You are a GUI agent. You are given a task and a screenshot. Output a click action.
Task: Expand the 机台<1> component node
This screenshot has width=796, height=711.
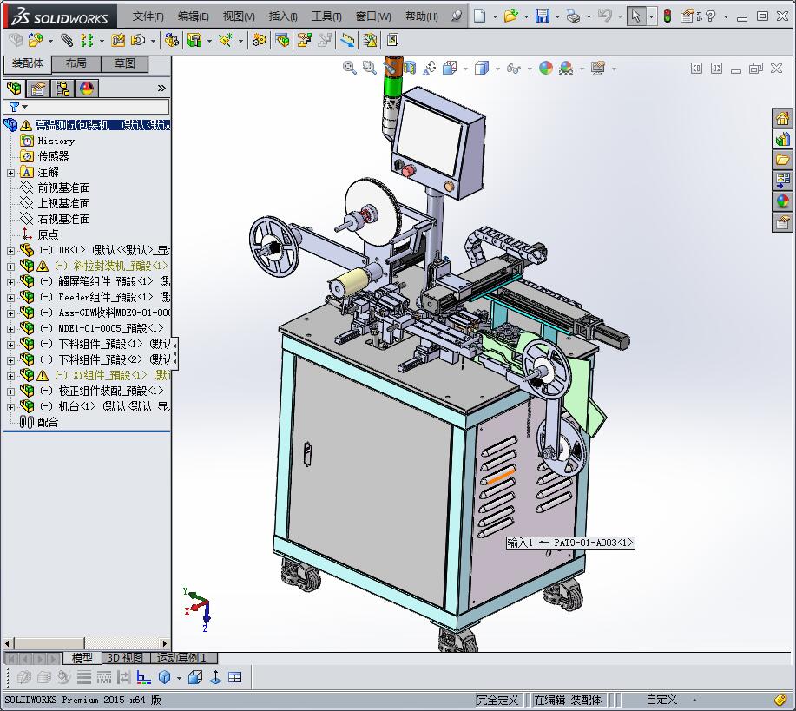[x=10, y=406]
